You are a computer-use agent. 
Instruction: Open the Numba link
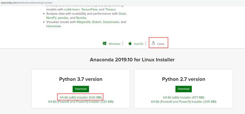81,18
